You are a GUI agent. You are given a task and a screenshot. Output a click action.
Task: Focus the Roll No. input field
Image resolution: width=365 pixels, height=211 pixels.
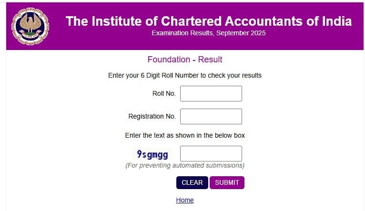point(211,93)
